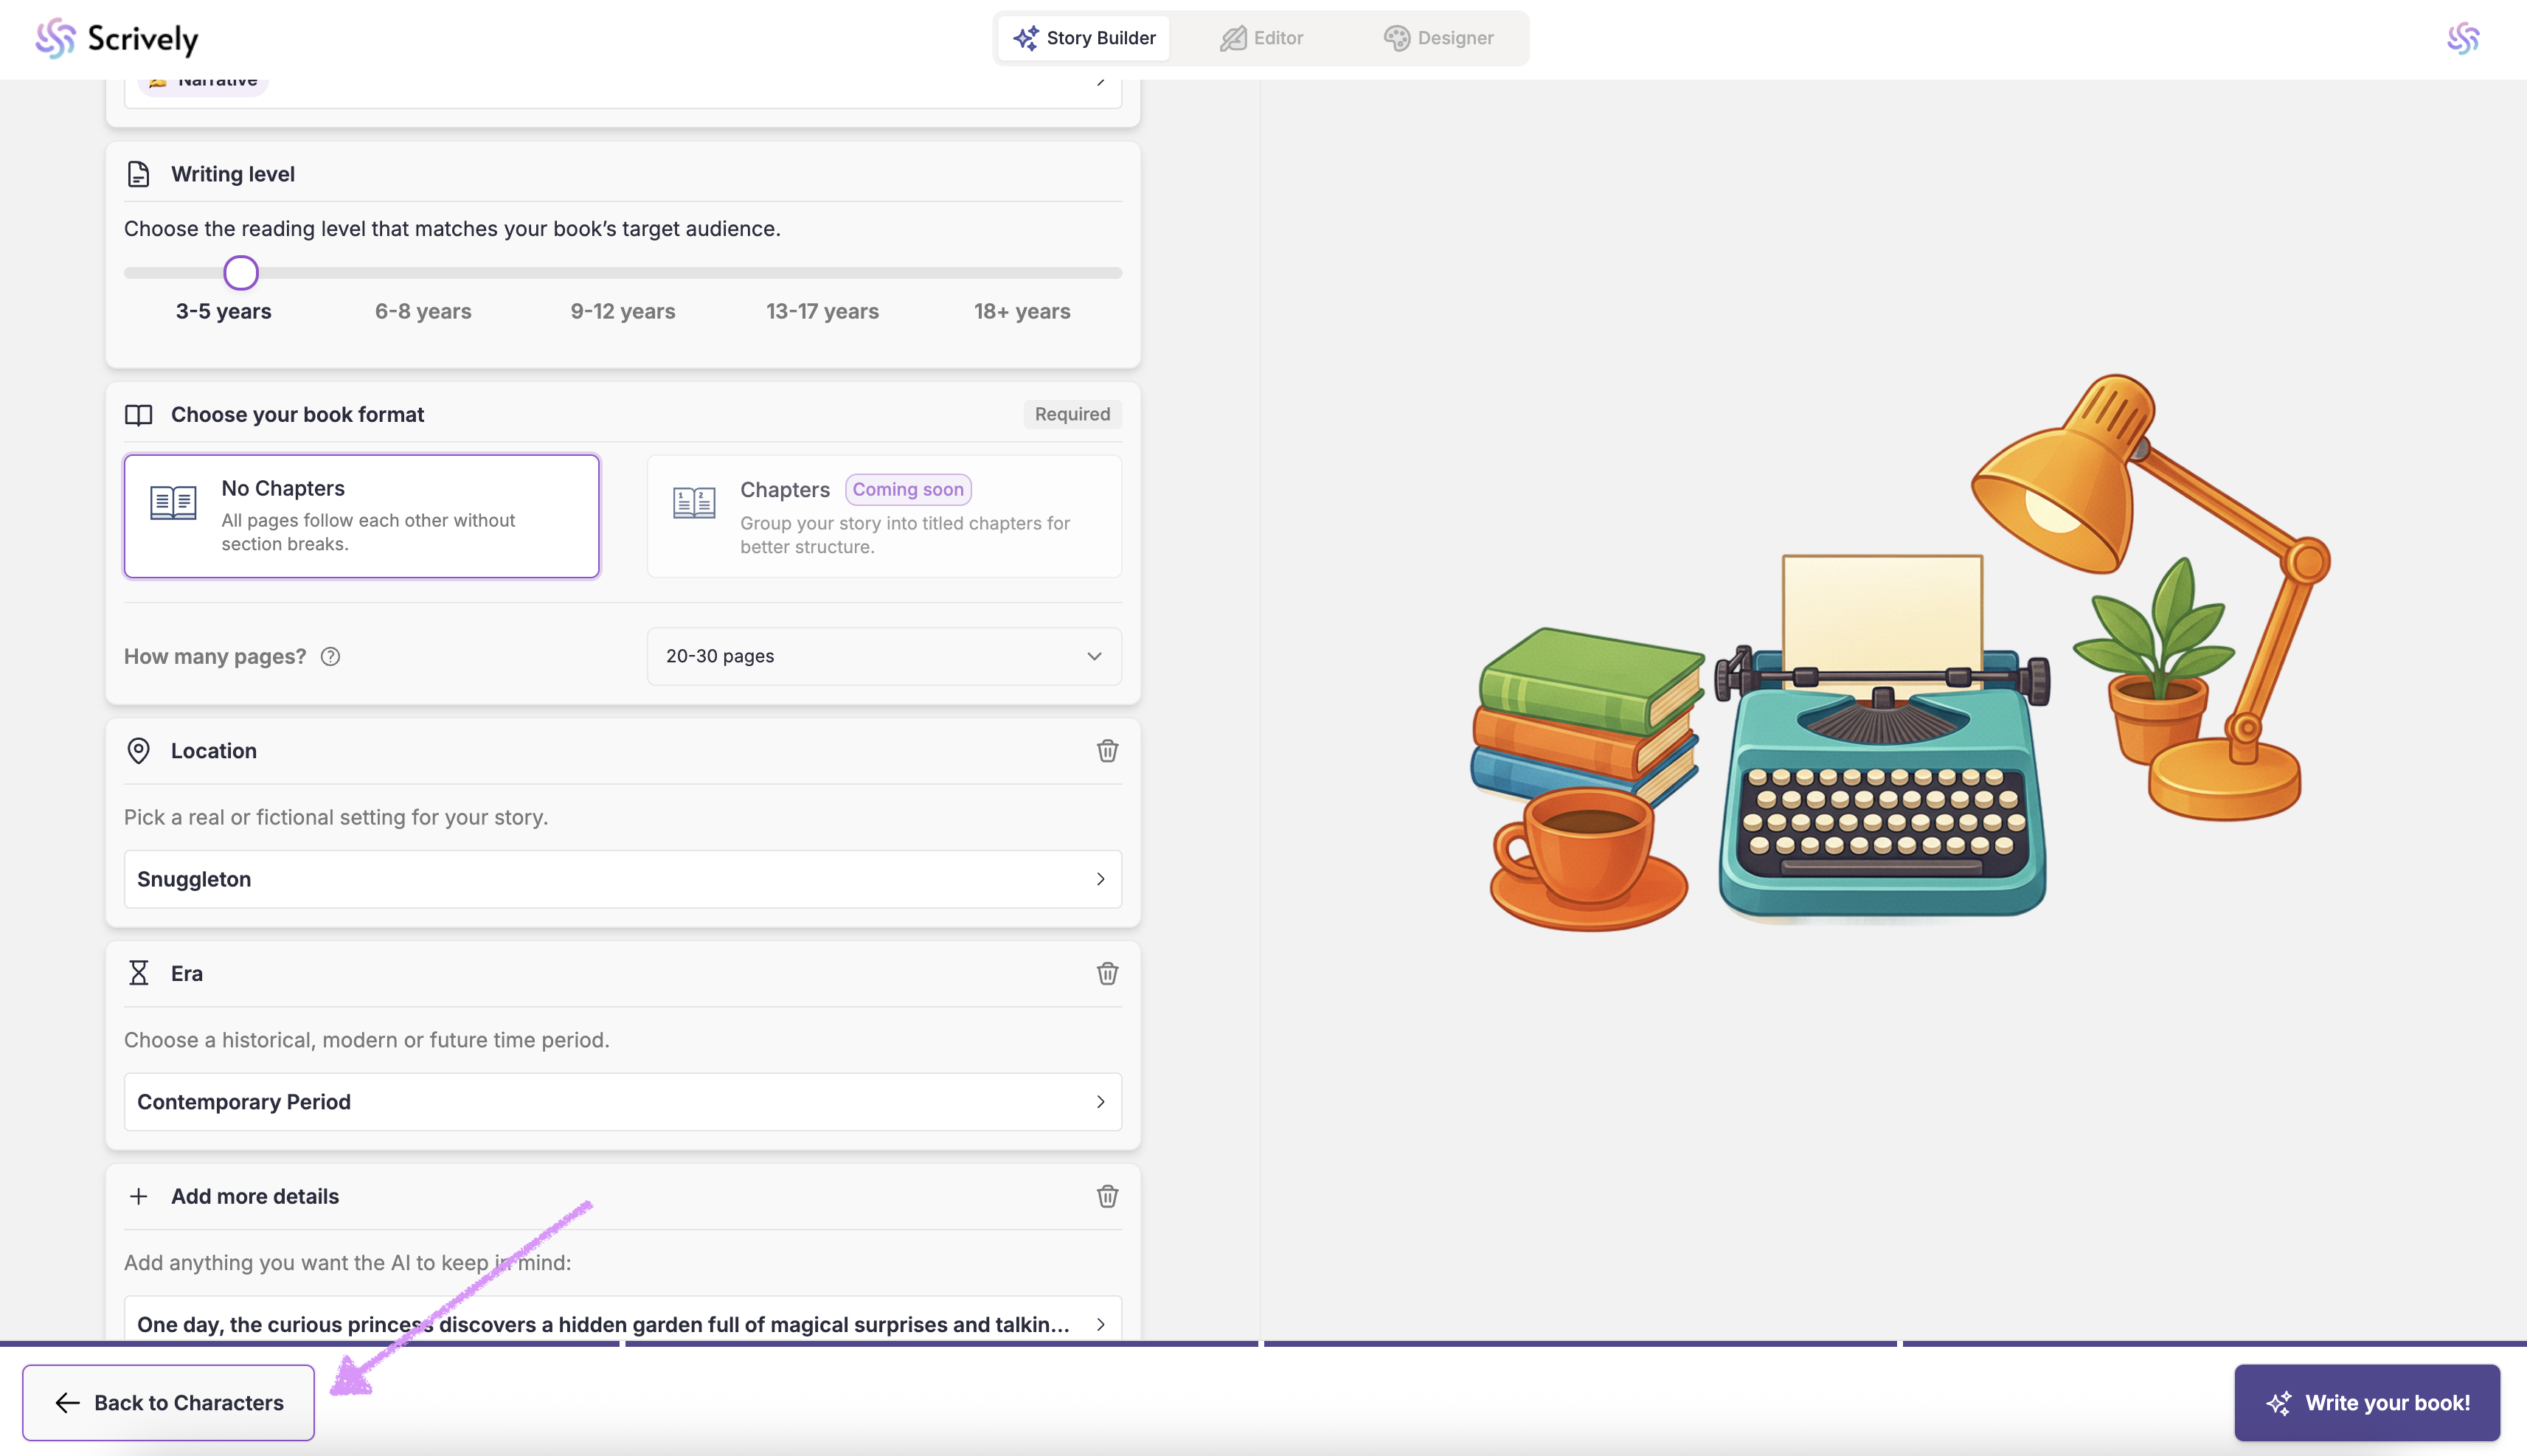The width and height of the screenshot is (2527, 1456).
Task: Remove Add more details via trash icon
Action: (1107, 1196)
